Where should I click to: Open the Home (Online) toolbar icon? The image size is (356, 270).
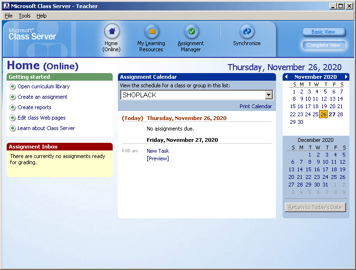(x=111, y=31)
